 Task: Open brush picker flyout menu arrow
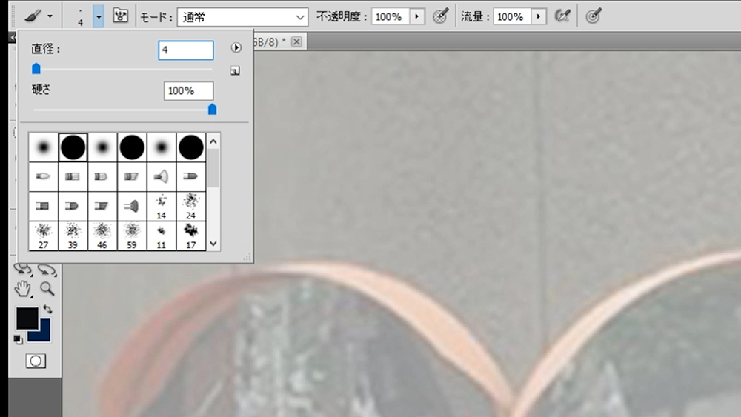pyautogui.click(x=236, y=48)
